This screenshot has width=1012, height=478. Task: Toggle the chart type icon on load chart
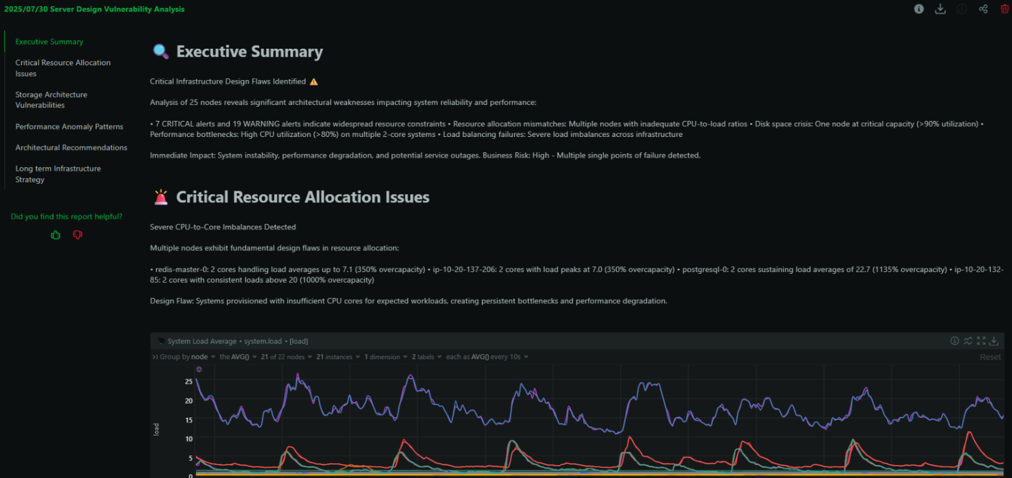(x=968, y=341)
